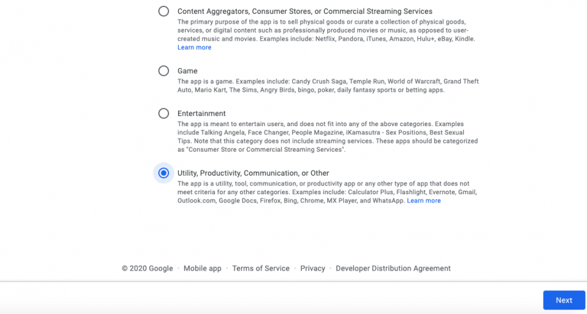Viewport: 587px width, 314px height.
Task: Click the "Entertainment" option label text
Action: tap(202, 113)
